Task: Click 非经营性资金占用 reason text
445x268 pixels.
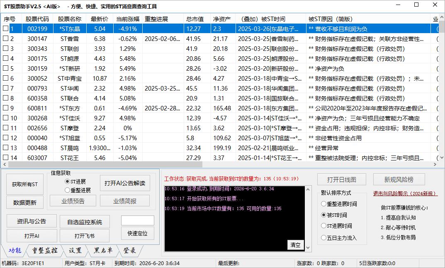Action: pyautogui.click(x=338, y=138)
